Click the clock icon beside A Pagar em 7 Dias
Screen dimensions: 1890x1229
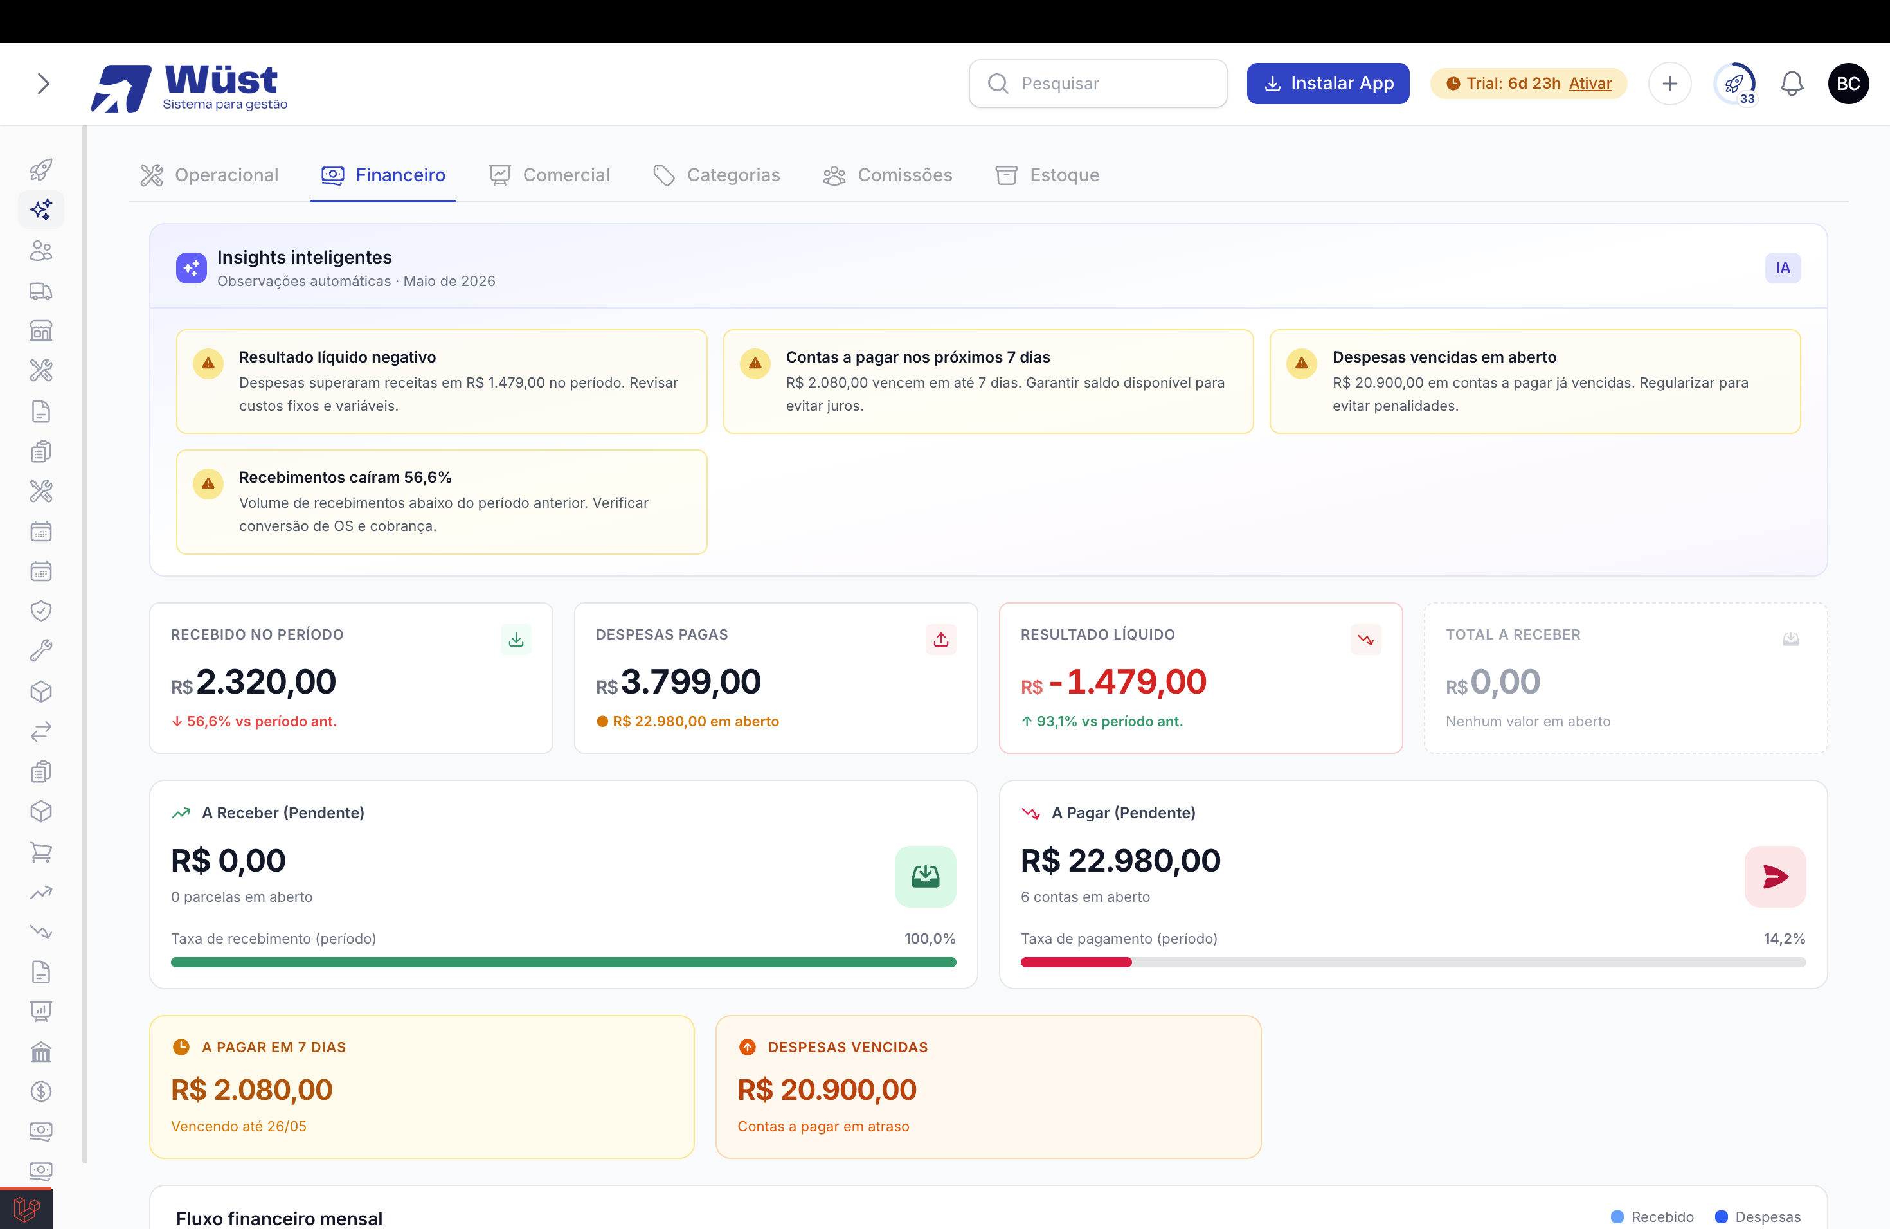point(181,1047)
